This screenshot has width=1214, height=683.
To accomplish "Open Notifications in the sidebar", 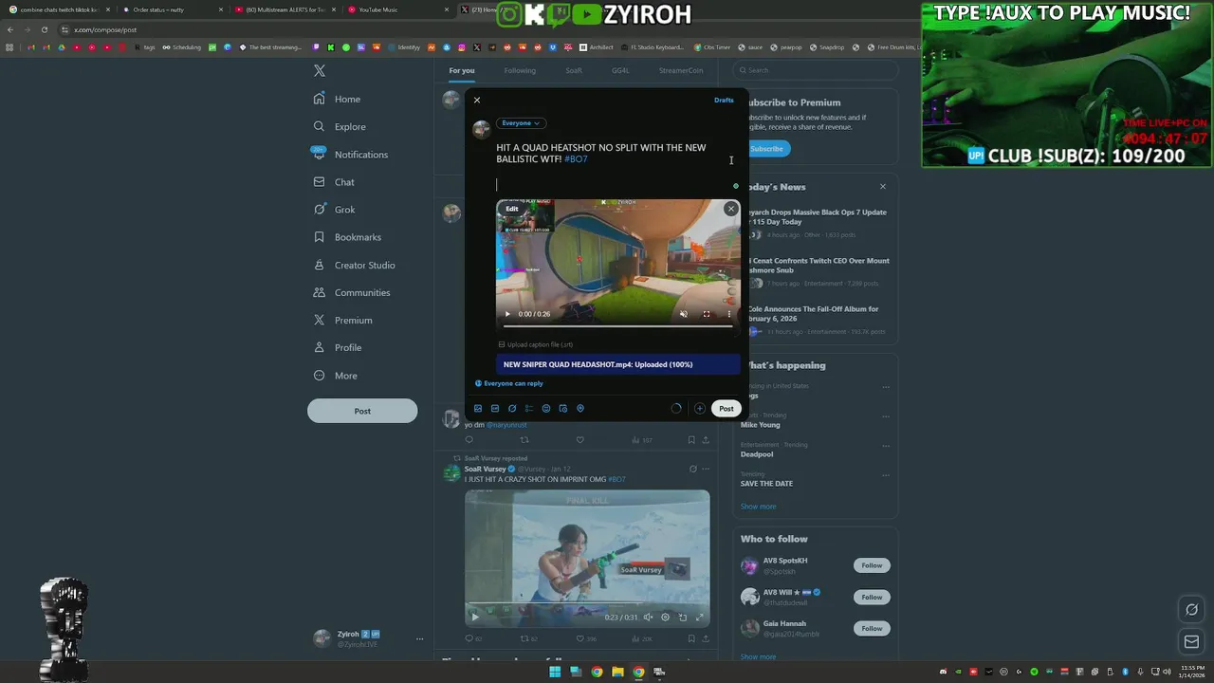I will pyautogui.click(x=350, y=155).
